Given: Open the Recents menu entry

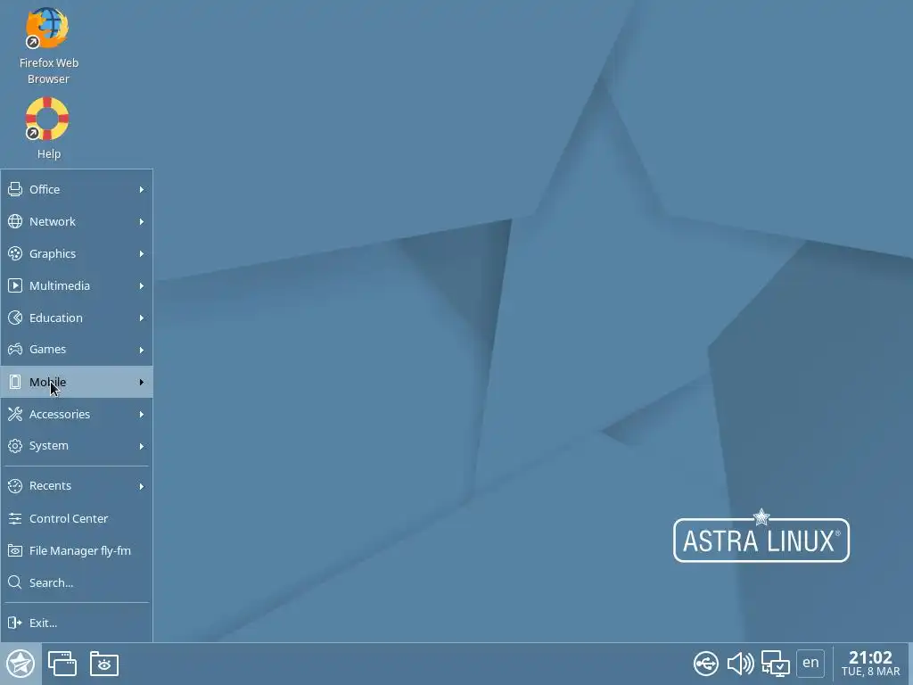Looking at the screenshot, I should click(x=77, y=486).
